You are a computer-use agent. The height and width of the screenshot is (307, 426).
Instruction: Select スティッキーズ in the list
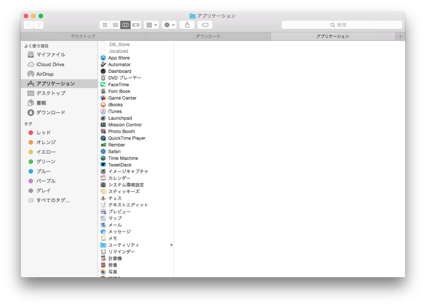(x=136, y=192)
